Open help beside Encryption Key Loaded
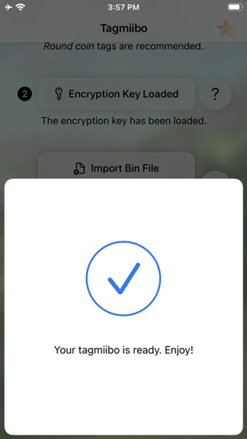 215,94
